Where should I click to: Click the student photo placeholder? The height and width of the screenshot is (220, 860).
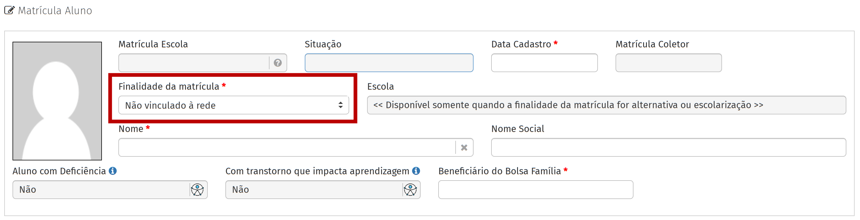57,101
